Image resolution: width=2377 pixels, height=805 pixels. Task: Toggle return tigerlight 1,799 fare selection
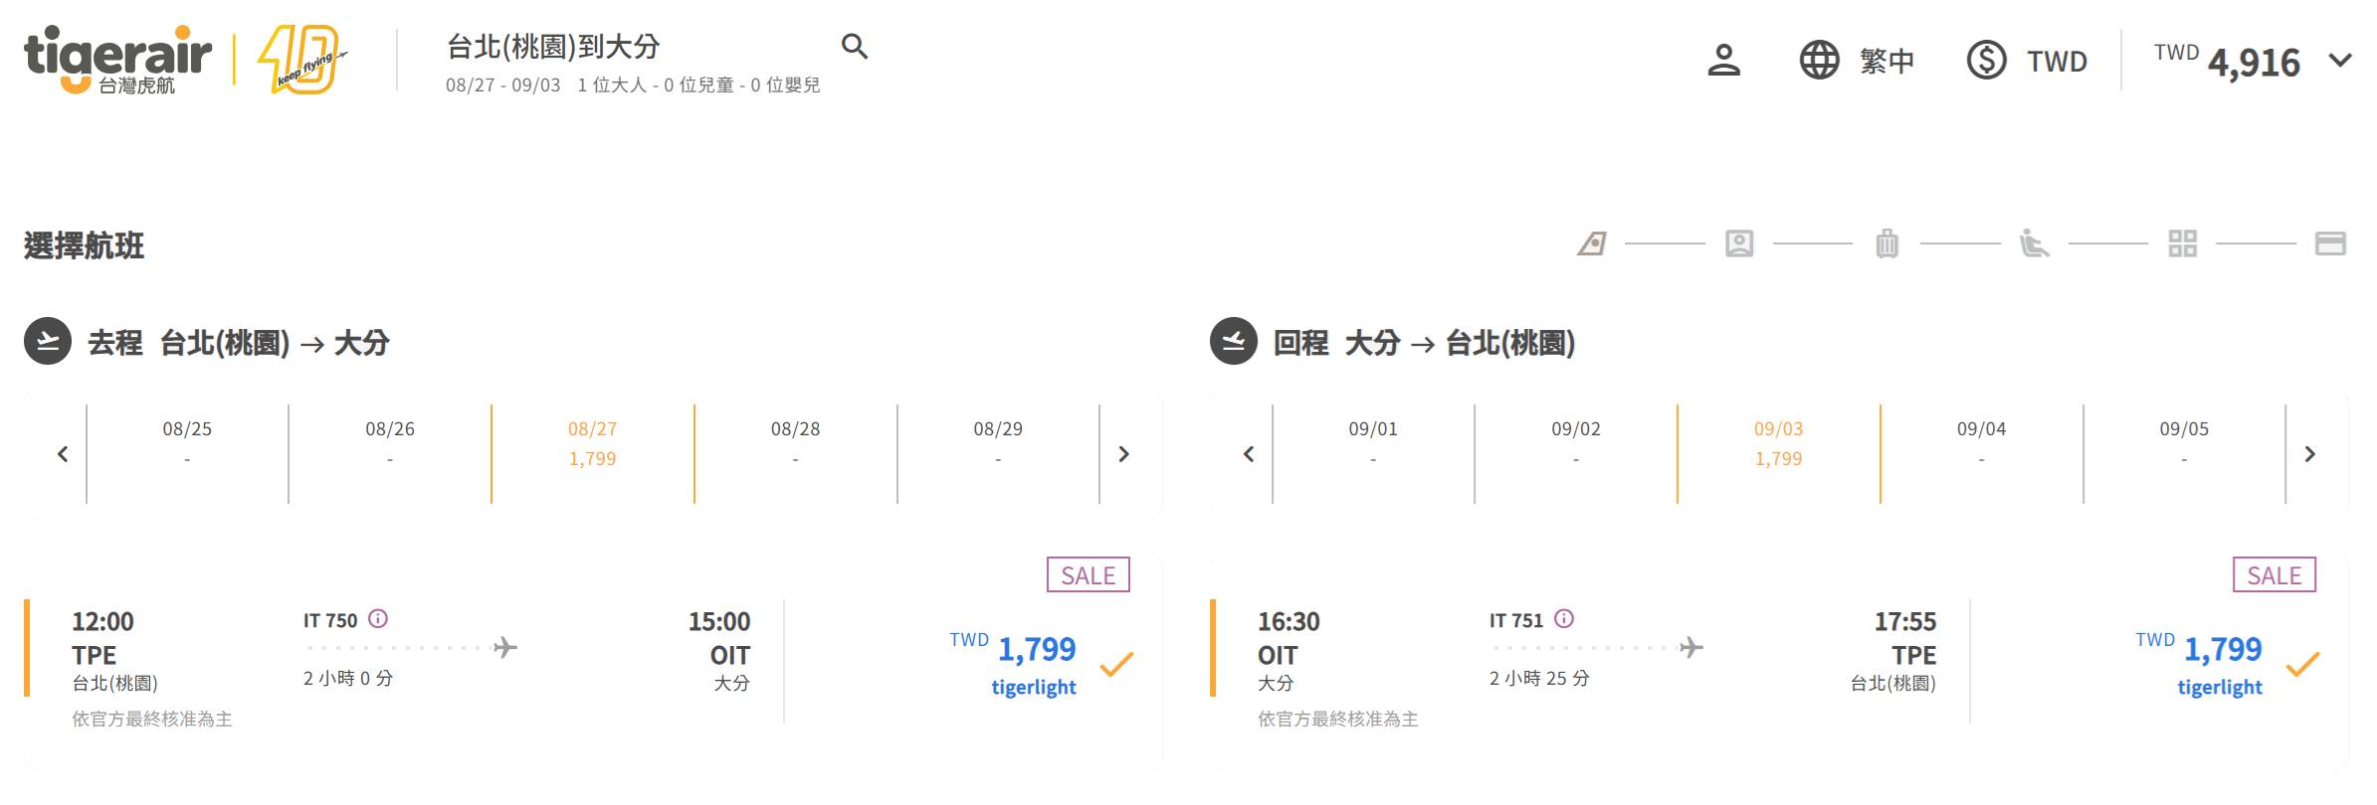(2302, 664)
